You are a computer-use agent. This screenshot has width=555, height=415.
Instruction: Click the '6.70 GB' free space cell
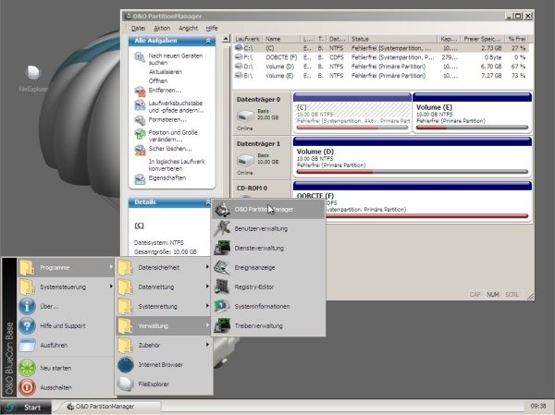[x=491, y=67]
